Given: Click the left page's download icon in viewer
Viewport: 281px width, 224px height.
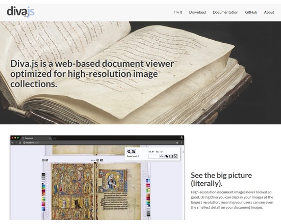Looking at the screenshot, I should pyautogui.click(x=43, y=160).
